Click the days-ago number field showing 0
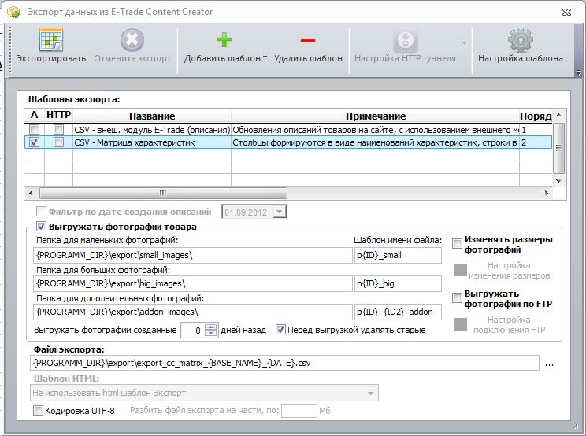 coord(193,330)
